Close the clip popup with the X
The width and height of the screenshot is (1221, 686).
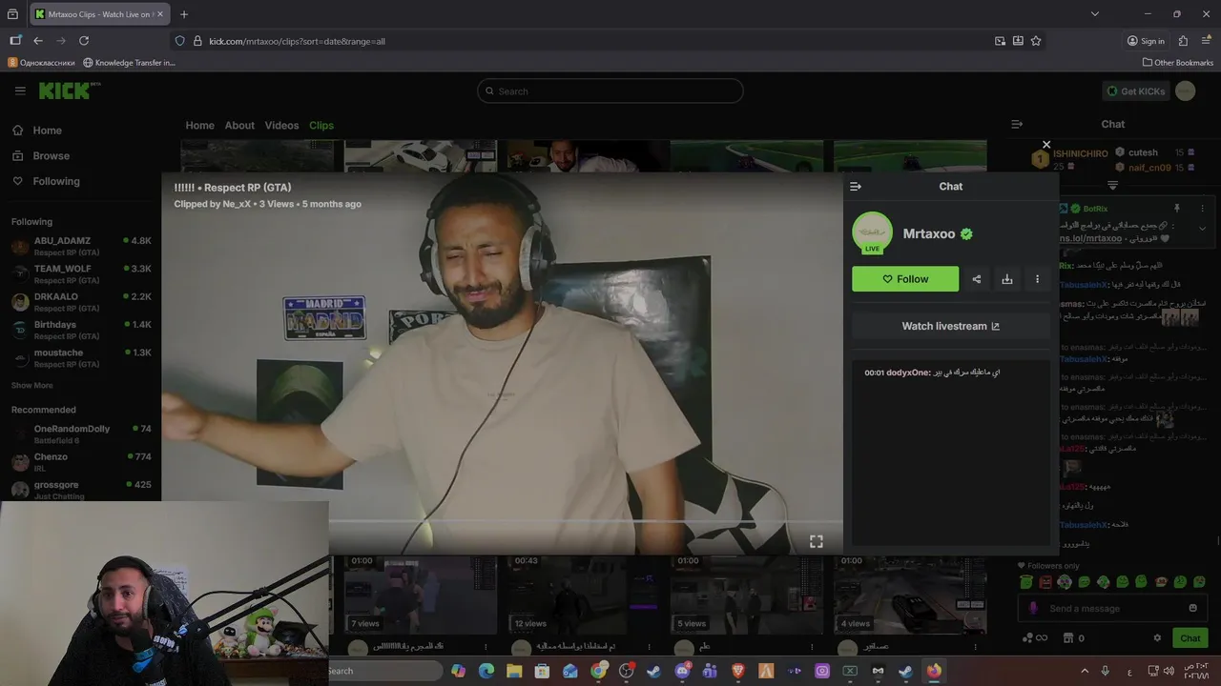point(1046,145)
